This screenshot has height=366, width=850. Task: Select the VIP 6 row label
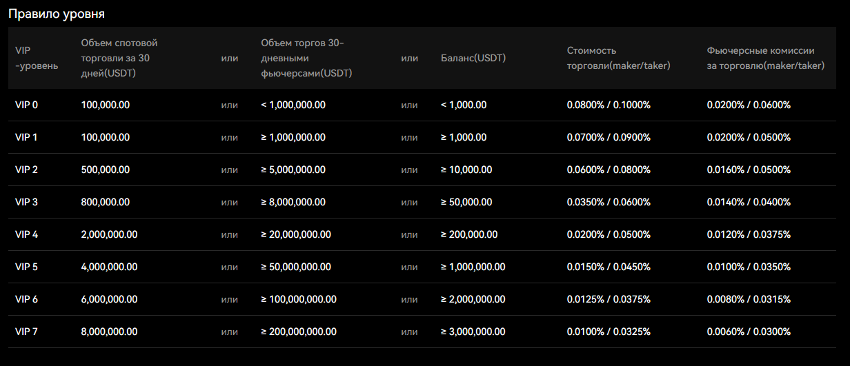click(x=26, y=299)
